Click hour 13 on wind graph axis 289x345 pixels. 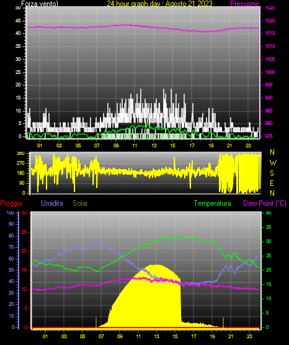pos(154,145)
